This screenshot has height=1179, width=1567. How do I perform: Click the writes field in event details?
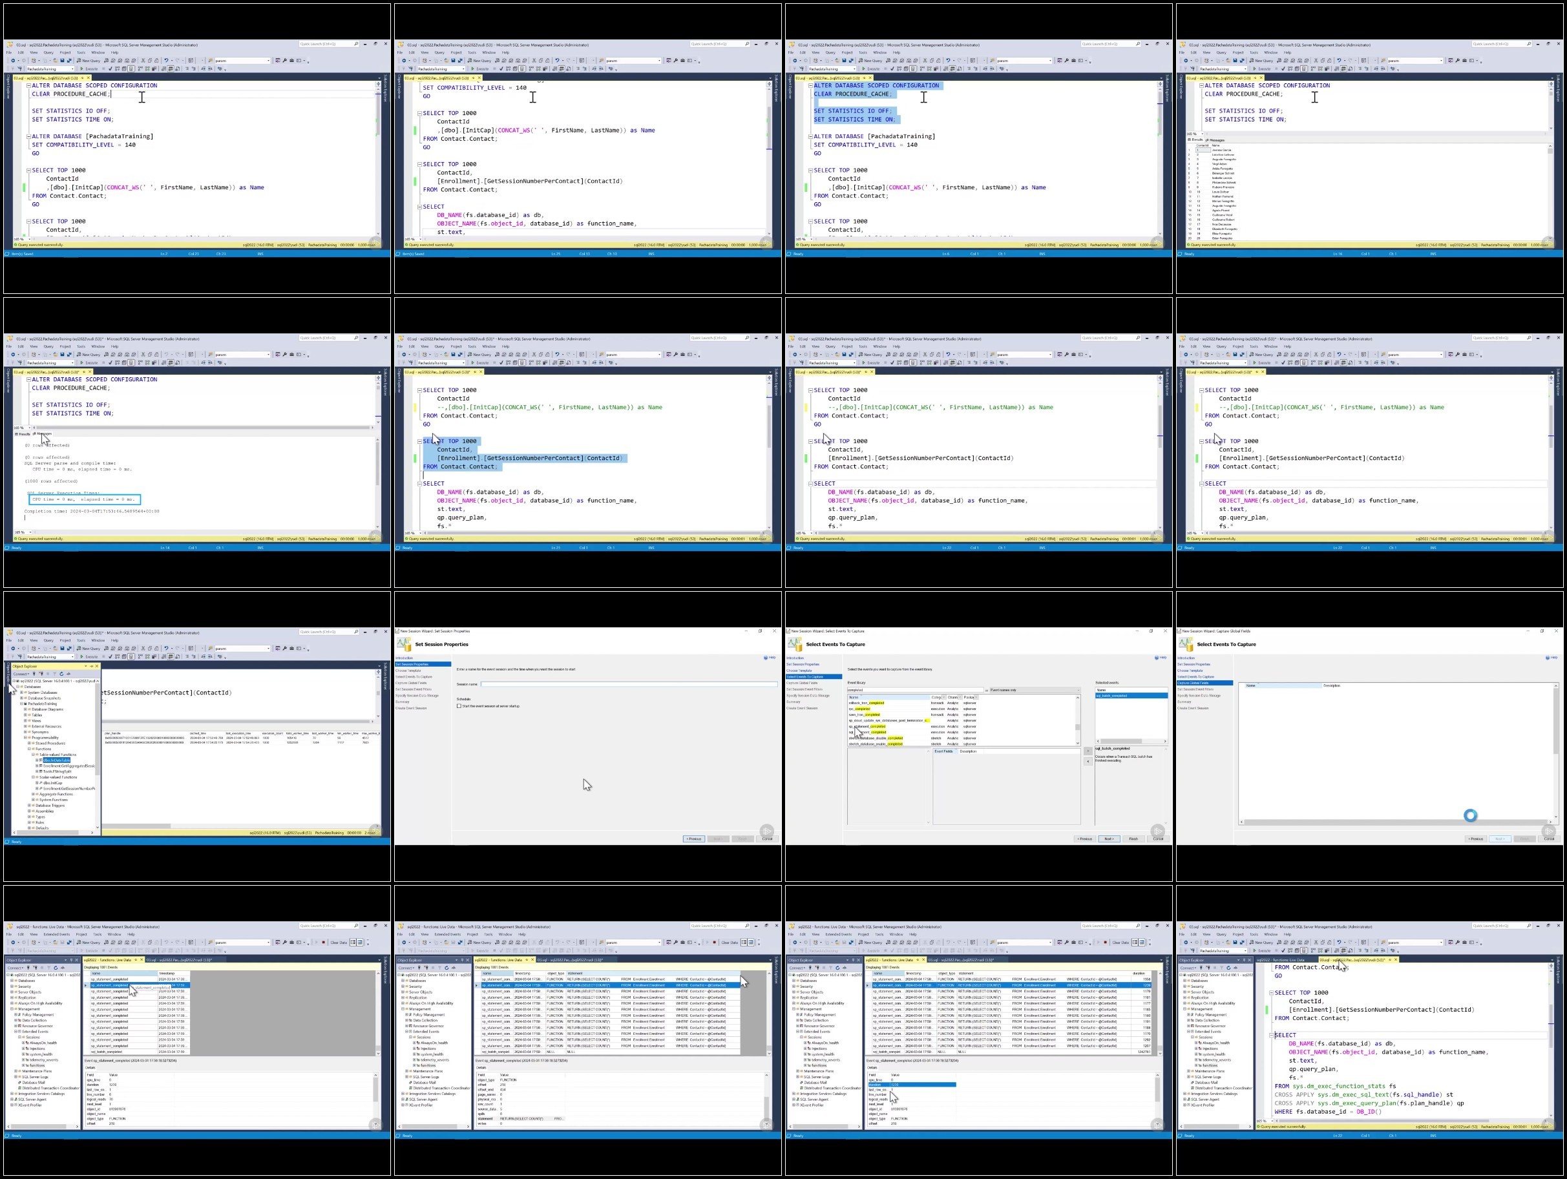[x=481, y=1124]
